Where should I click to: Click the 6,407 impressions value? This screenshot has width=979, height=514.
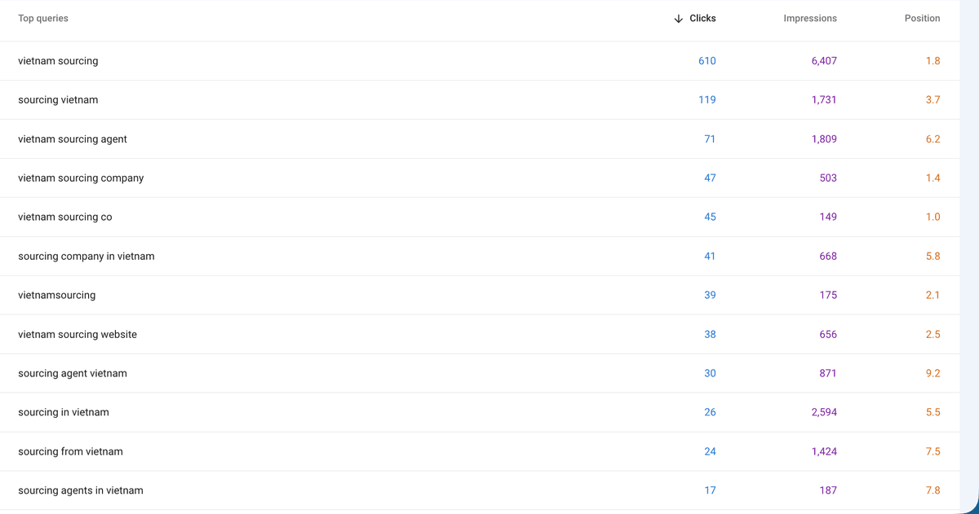tap(824, 61)
